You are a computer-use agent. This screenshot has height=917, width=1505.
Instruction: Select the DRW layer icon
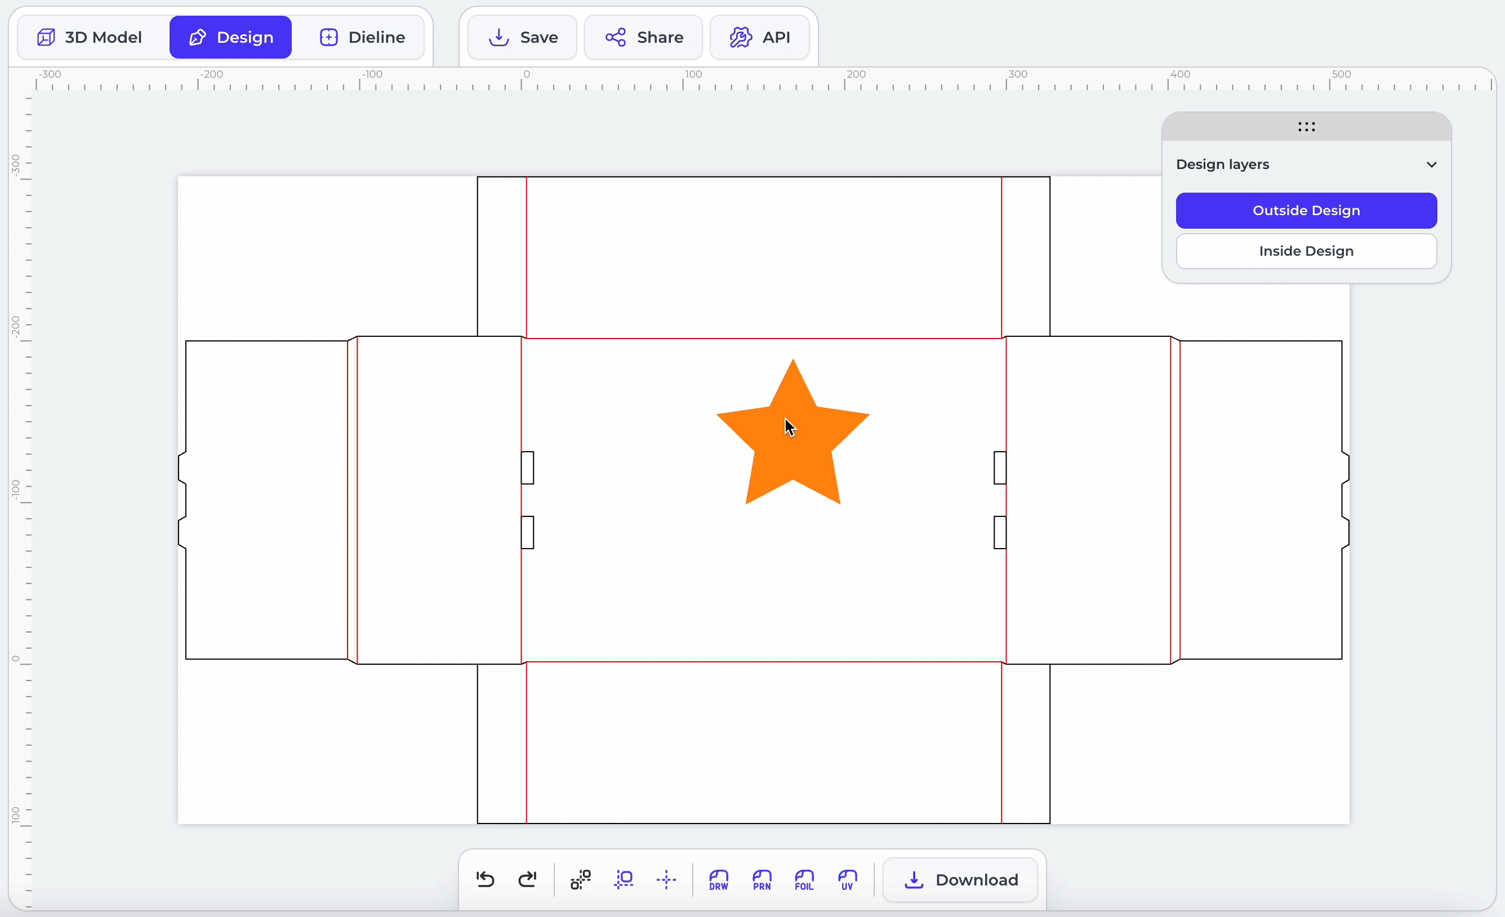718,879
